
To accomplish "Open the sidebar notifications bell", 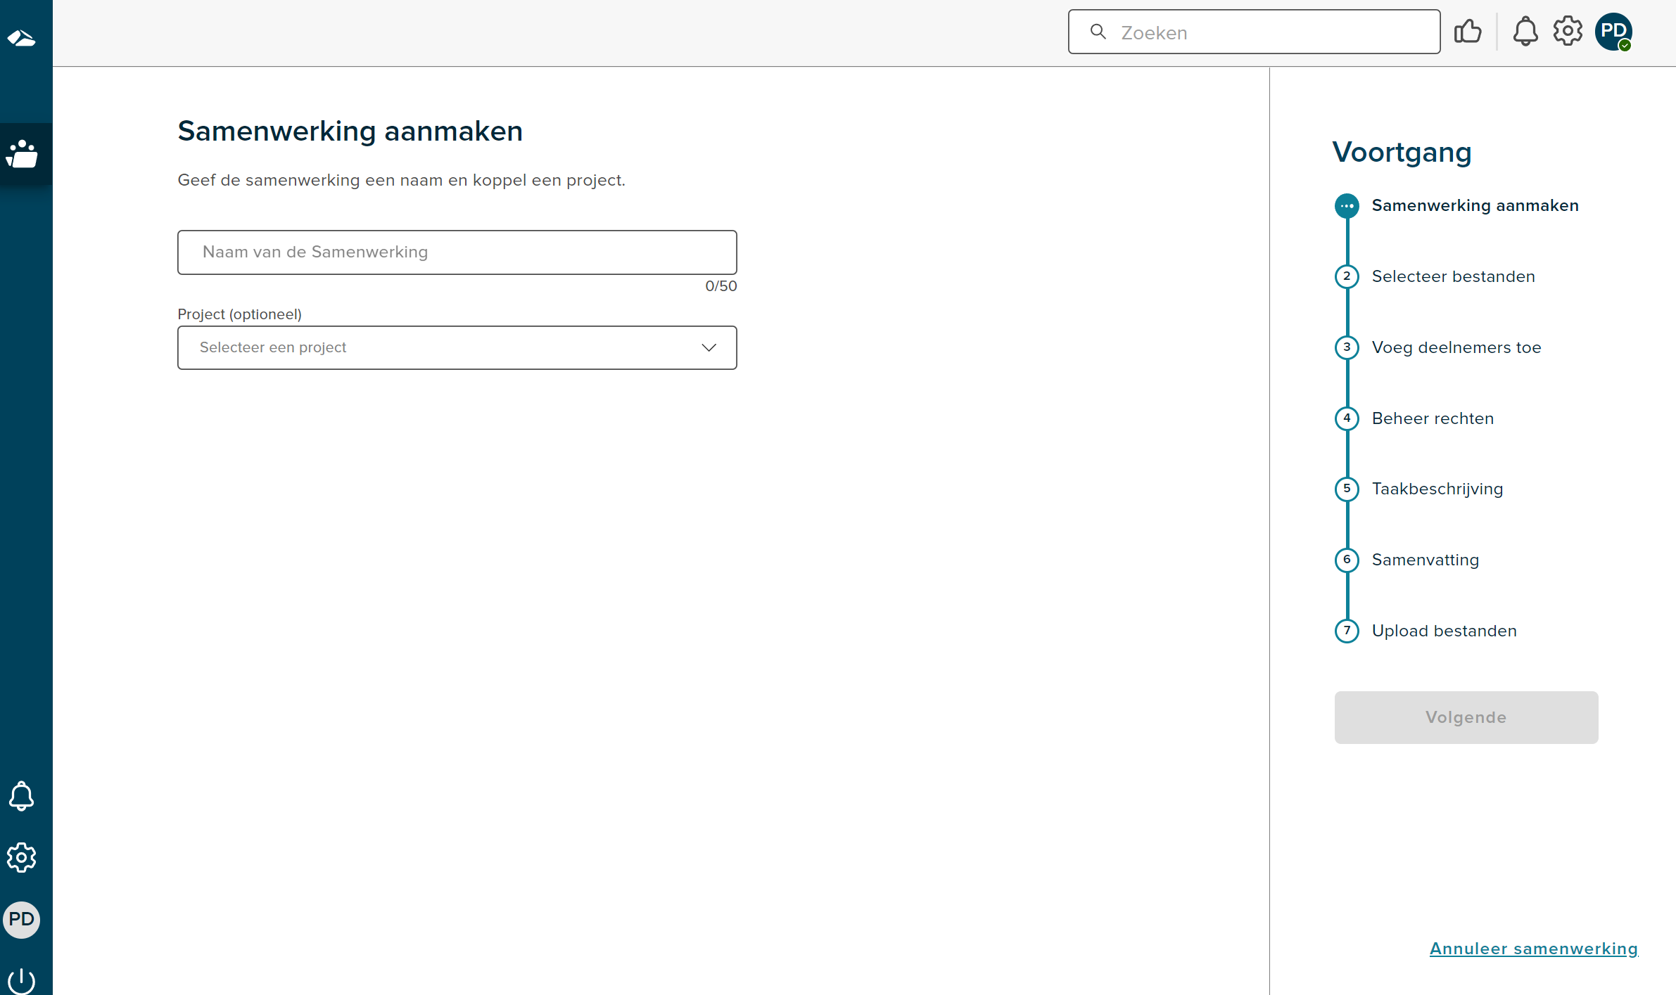I will click(x=22, y=796).
